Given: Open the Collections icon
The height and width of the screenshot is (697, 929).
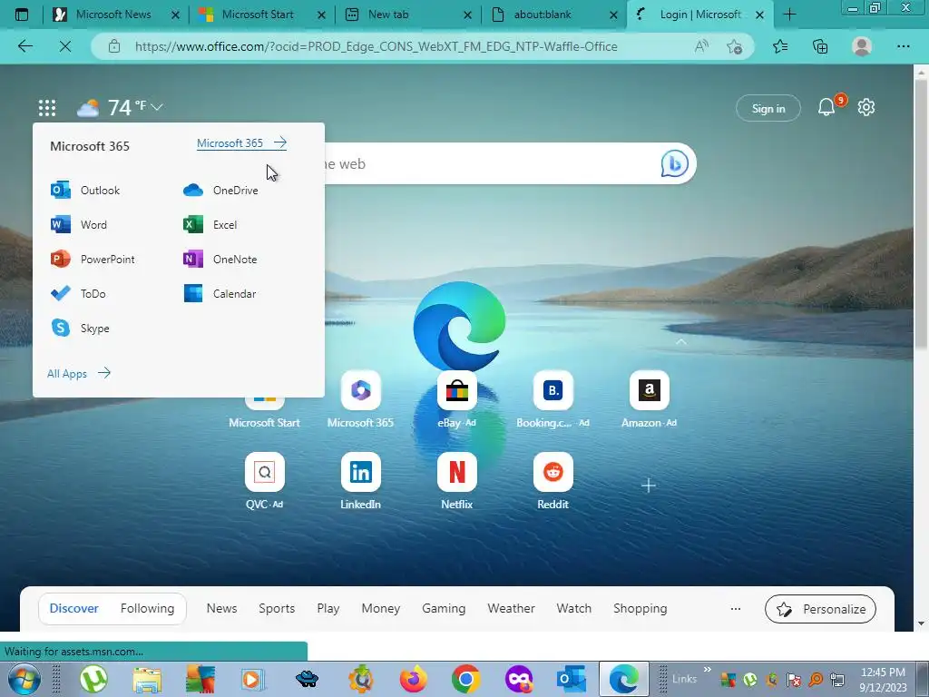Looking at the screenshot, I should click(x=820, y=46).
